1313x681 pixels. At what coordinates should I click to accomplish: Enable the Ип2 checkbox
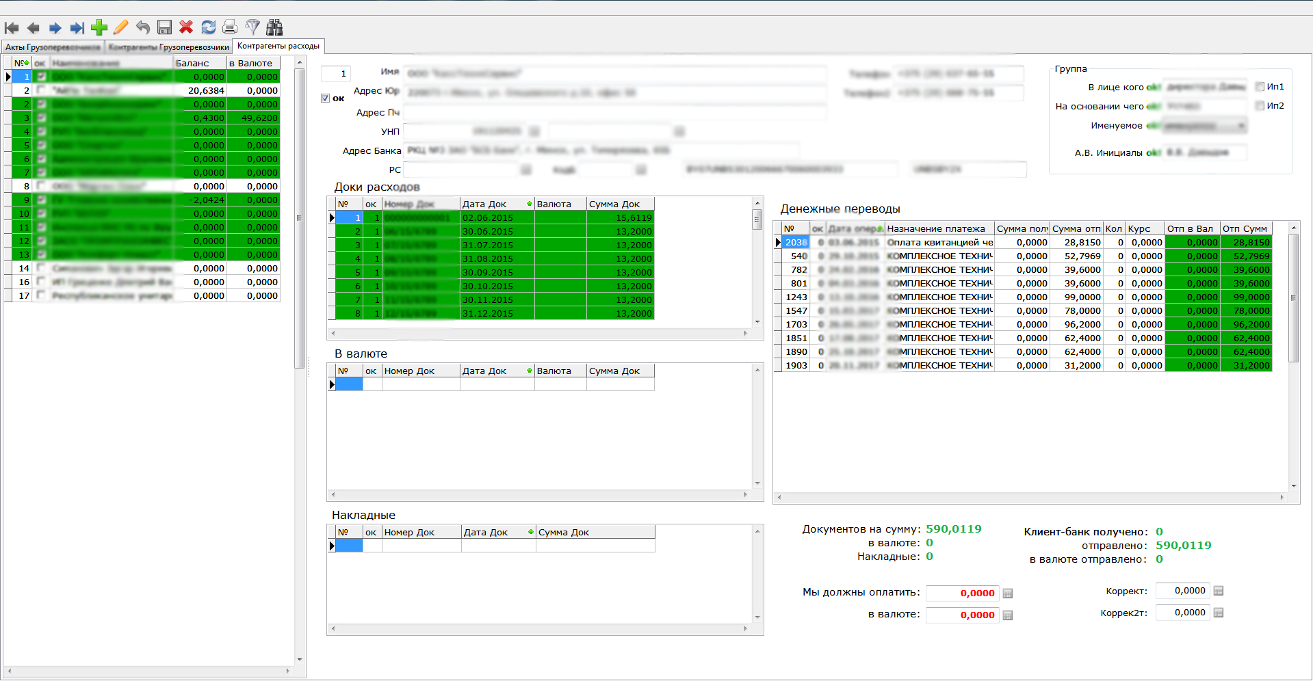[x=1260, y=106]
